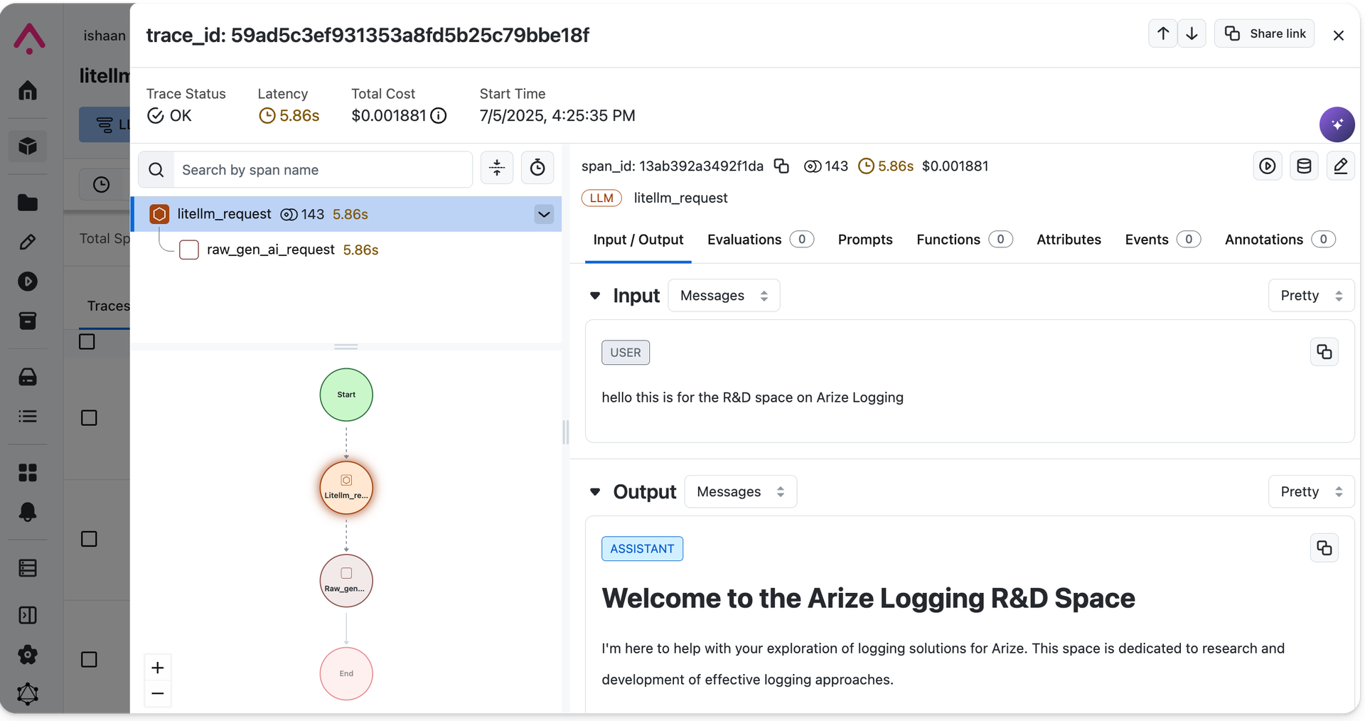Click the collapse spans icon beside the search bar
The height and width of the screenshot is (721, 1365).
pos(496,169)
